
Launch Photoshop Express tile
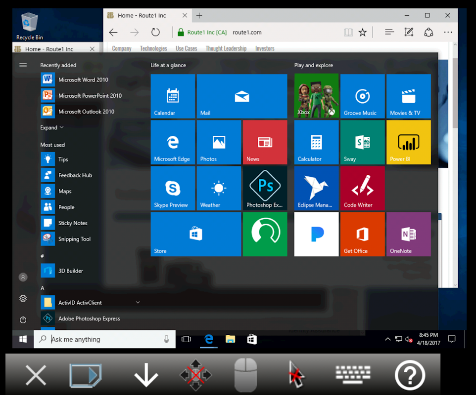(x=265, y=188)
